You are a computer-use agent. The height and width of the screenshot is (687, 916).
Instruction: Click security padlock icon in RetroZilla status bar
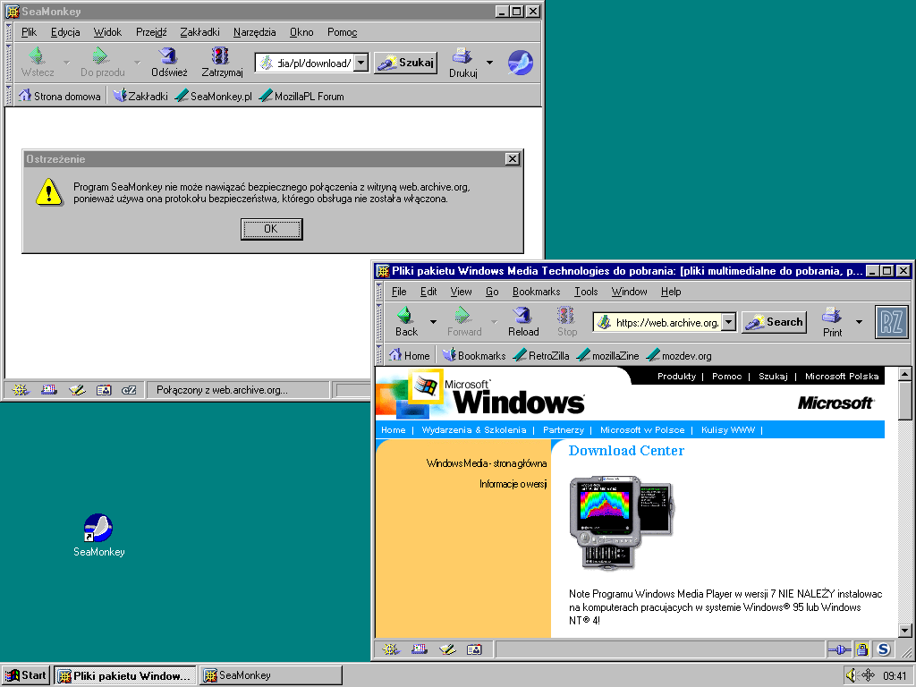point(861,649)
